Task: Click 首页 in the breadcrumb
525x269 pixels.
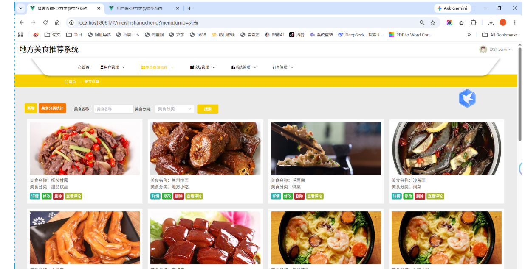Action: click(x=71, y=81)
